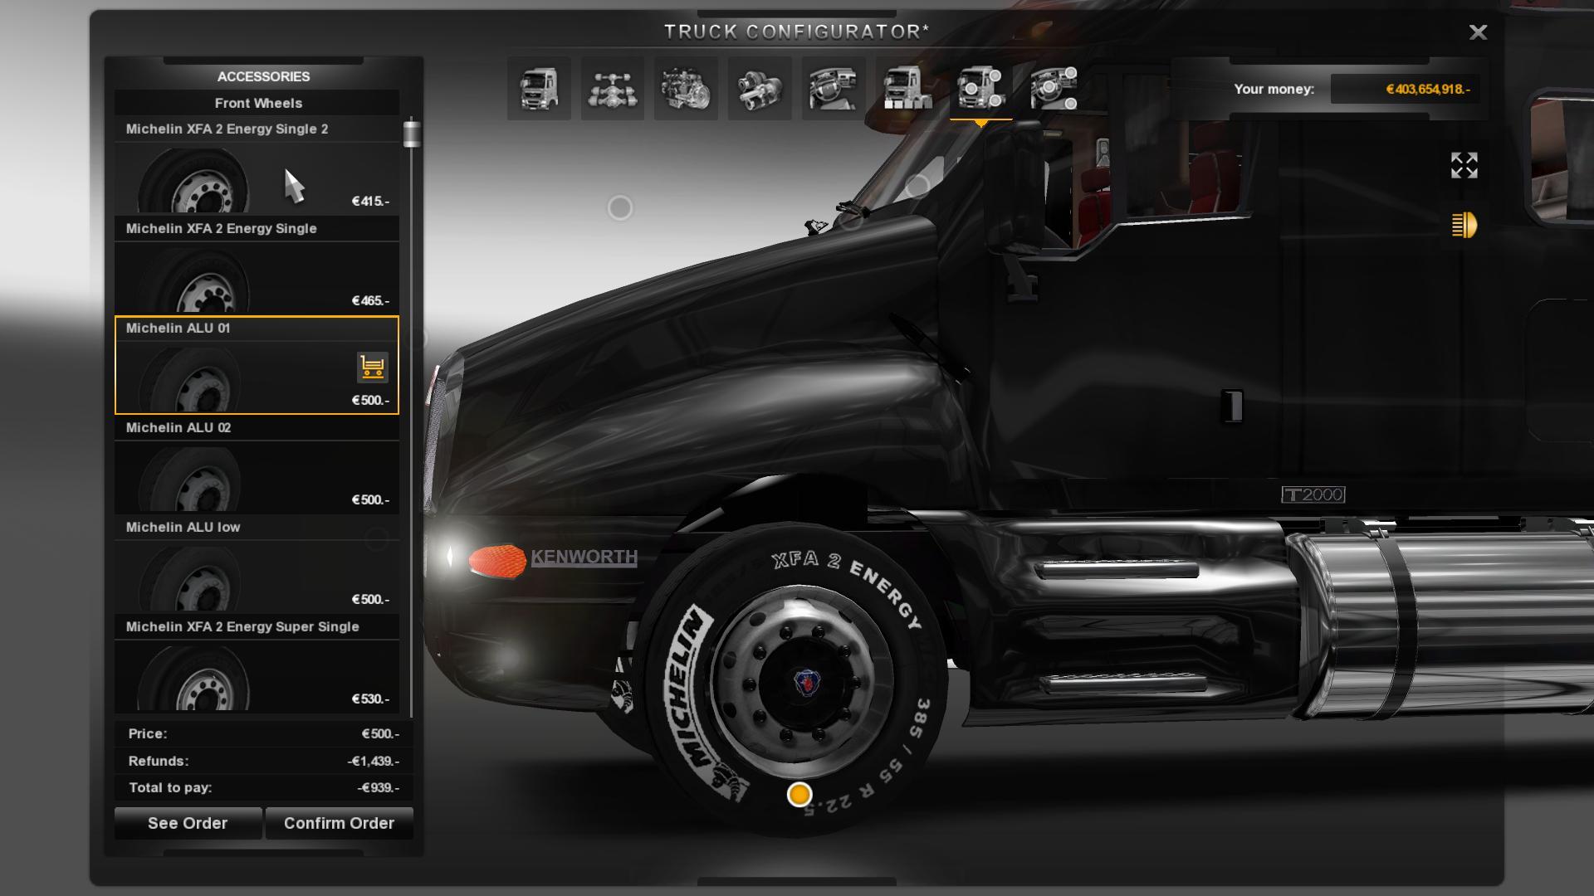This screenshot has width=1594, height=896.
Task: Select the accessory slot above the hood
Action: coord(619,207)
